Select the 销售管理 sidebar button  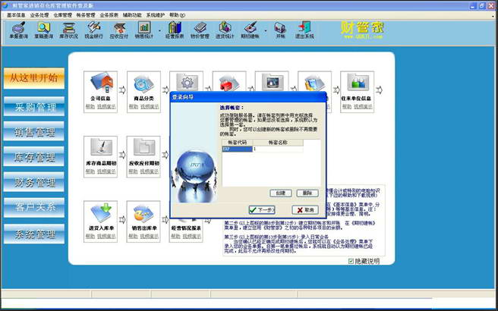click(x=34, y=131)
